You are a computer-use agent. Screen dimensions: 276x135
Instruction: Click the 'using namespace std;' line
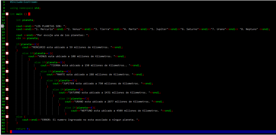point(25,8)
